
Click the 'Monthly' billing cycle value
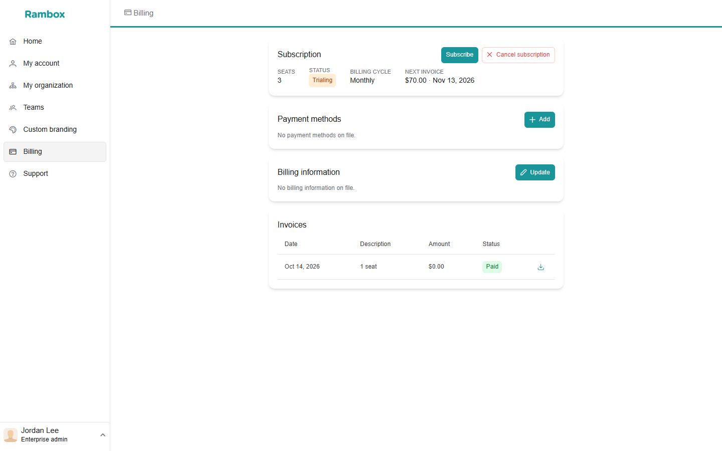pos(363,81)
